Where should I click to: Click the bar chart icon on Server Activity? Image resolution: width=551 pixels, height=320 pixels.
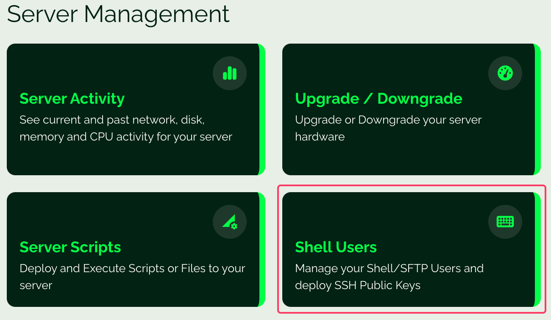point(230,73)
